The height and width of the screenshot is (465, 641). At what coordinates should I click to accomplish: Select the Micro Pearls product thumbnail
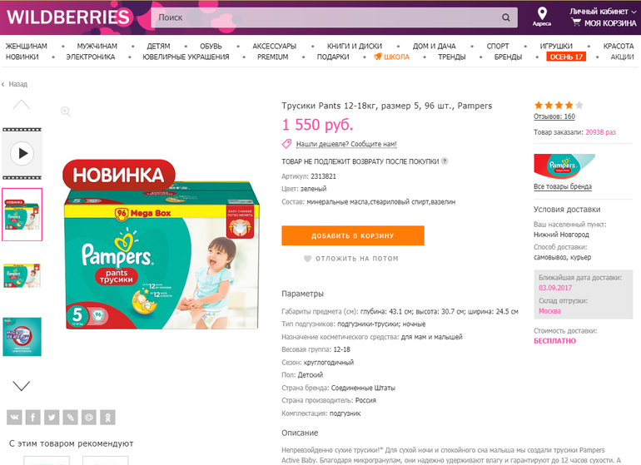[22, 337]
